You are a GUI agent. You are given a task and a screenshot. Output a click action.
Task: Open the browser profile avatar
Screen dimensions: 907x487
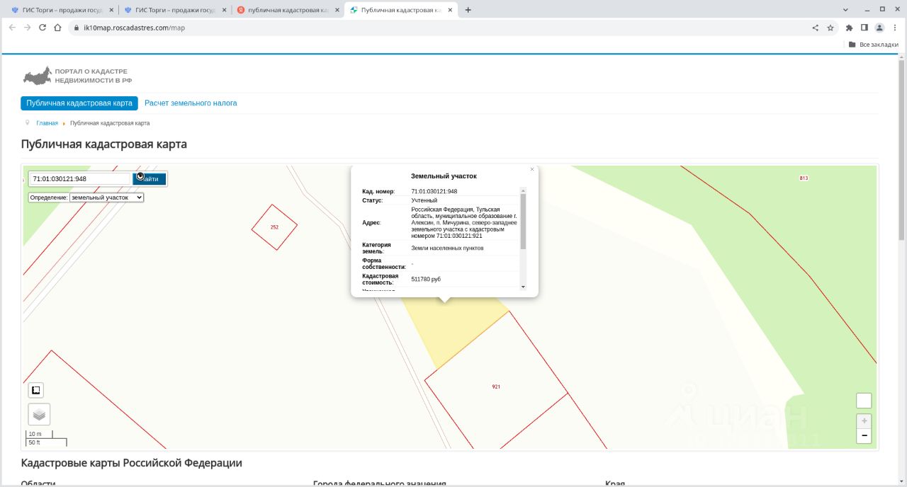click(x=879, y=28)
